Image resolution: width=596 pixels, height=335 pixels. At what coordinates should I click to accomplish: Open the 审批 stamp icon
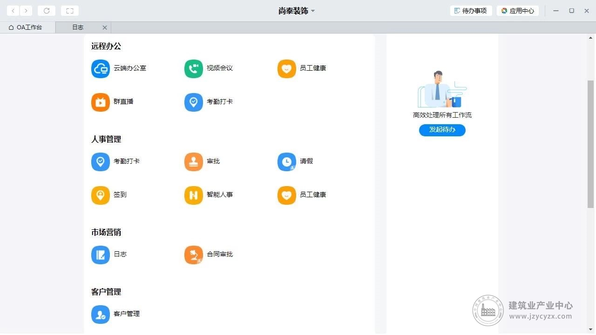click(194, 162)
